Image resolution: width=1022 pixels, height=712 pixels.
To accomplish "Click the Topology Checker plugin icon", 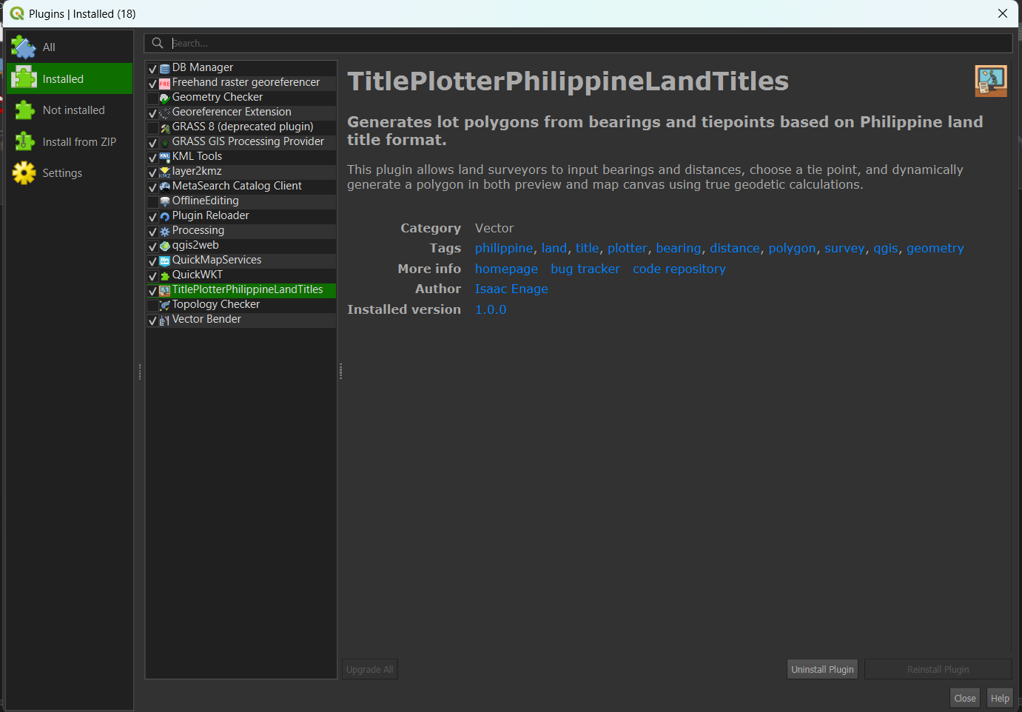I will click(165, 305).
